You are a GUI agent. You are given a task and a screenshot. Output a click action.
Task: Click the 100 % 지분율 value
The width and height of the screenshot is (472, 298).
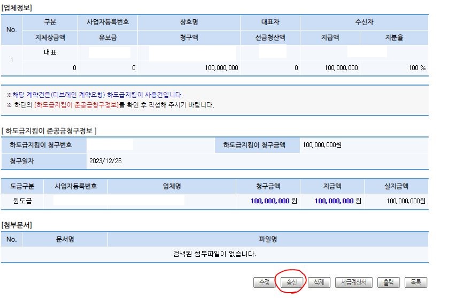(417, 68)
